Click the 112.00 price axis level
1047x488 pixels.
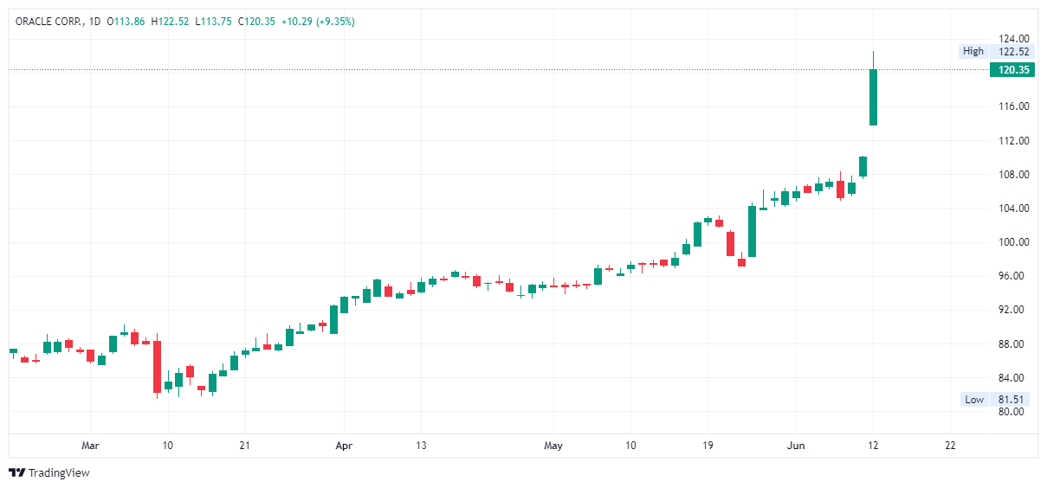coord(1013,140)
